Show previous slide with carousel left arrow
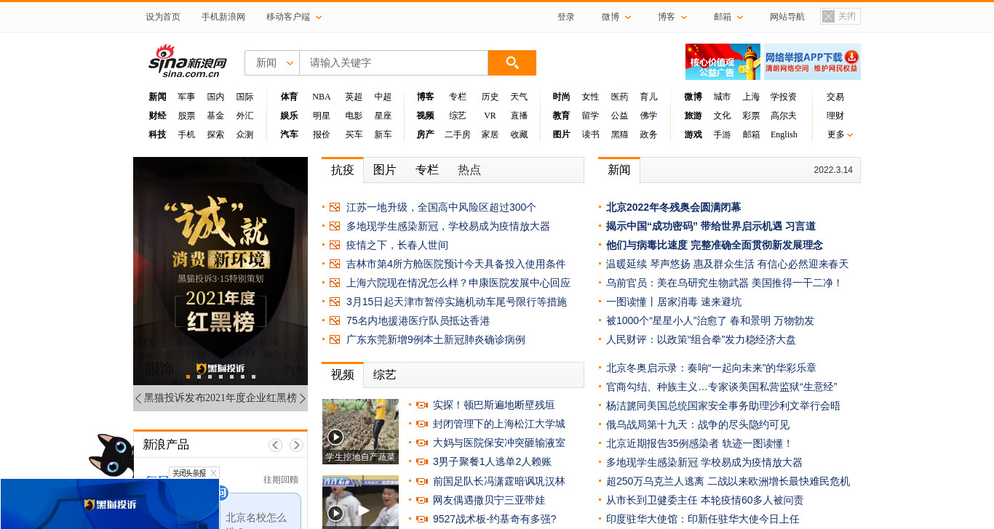Viewport: 994px width, 529px height. pos(138,398)
